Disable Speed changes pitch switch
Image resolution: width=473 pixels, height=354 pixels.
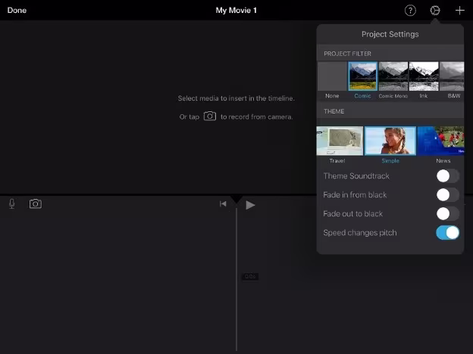(448, 233)
